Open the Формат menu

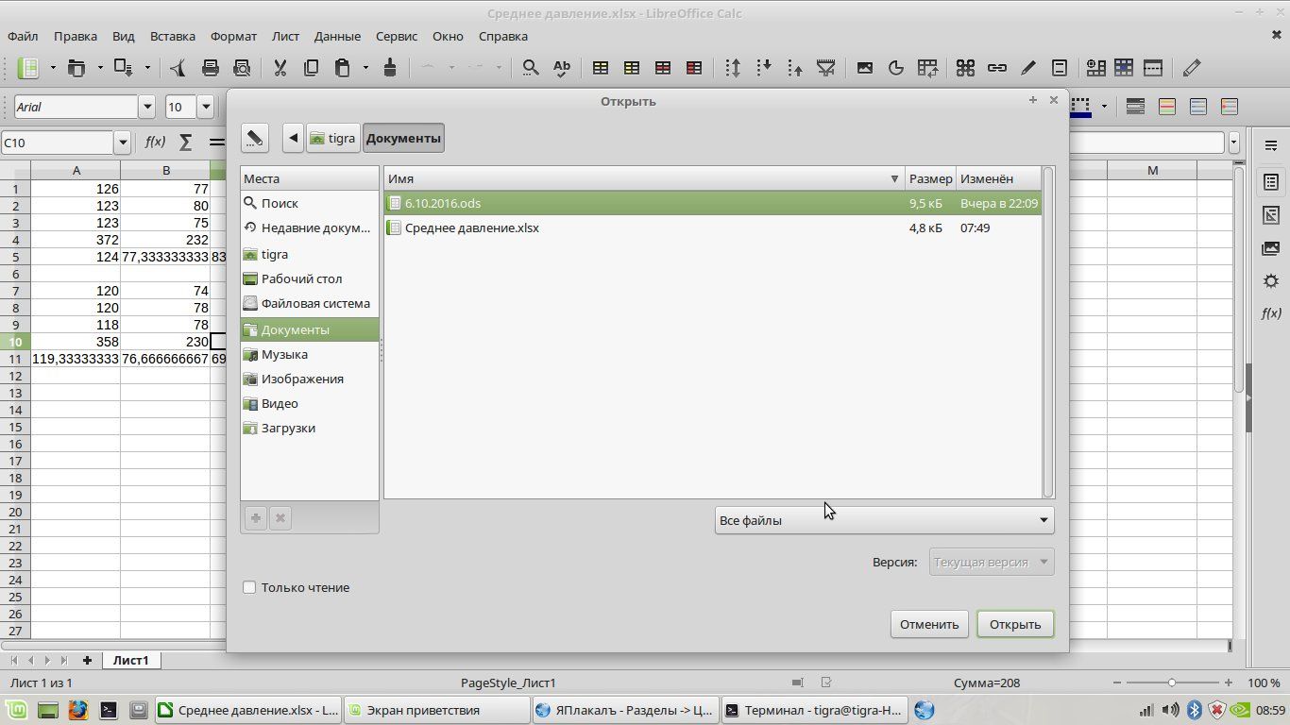tap(233, 36)
